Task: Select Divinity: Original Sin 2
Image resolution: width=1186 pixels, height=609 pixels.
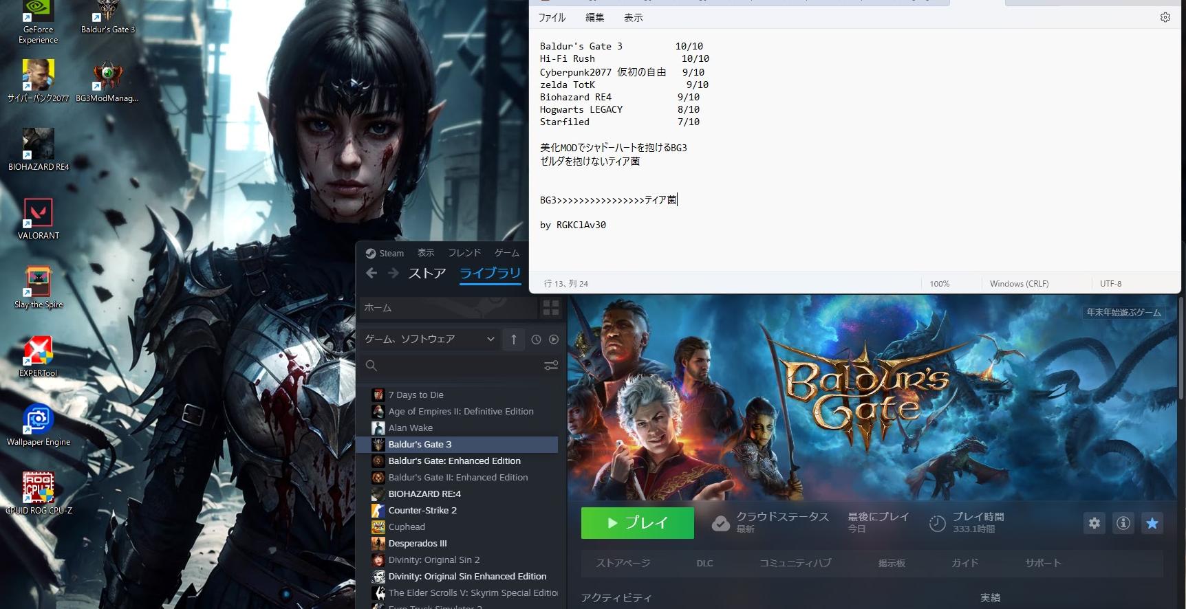Action: coord(457,560)
